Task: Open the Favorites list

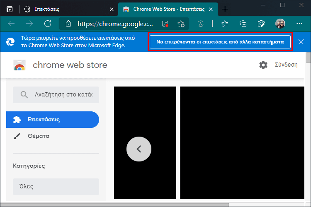Action: coord(225,24)
